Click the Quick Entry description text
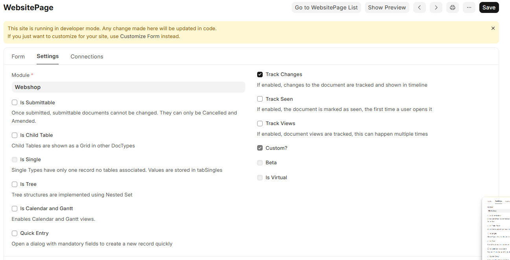The image size is (510, 260). tap(92, 244)
